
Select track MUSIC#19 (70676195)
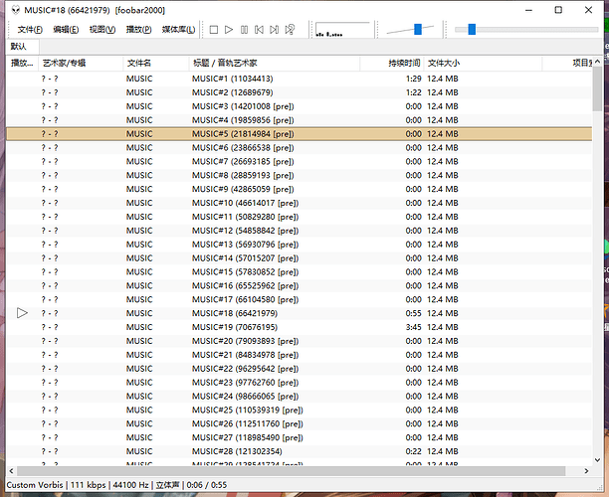(x=300, y=327)
